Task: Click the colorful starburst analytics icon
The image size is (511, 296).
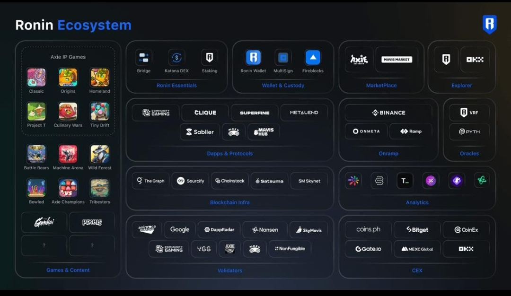Action: [x=353, y=181]
